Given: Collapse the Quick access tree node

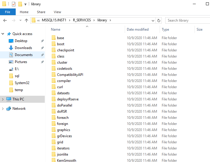Looking at the screenshot, I should [x=3, y=34].
